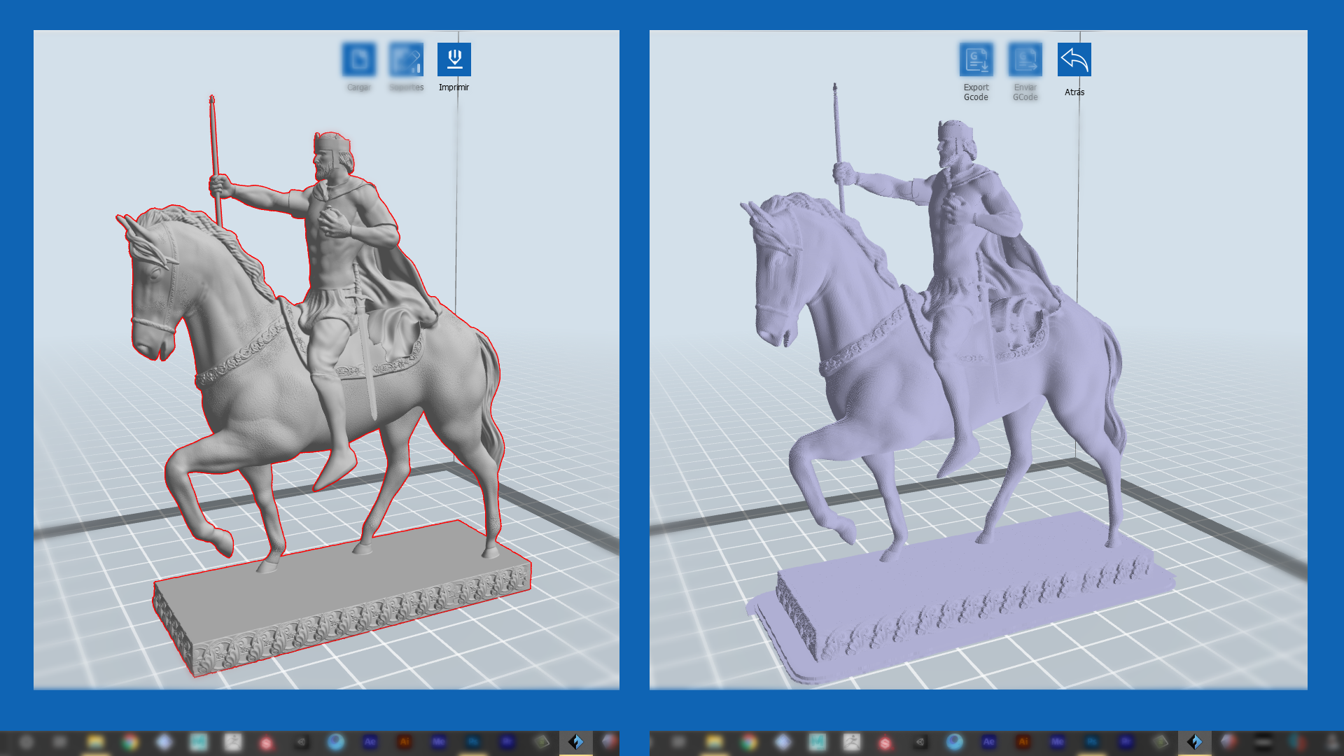The height and width of the screenshot is (756, 1344).
Task: Open Adobe Illustrator from the taskbar
Action: point(405,741)
